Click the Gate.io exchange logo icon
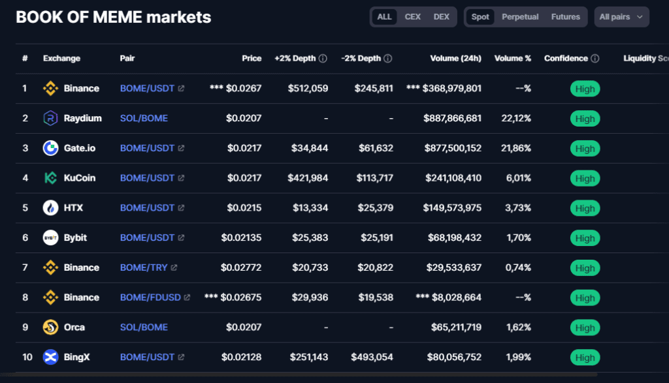669x383 pixels. (50, 148)
